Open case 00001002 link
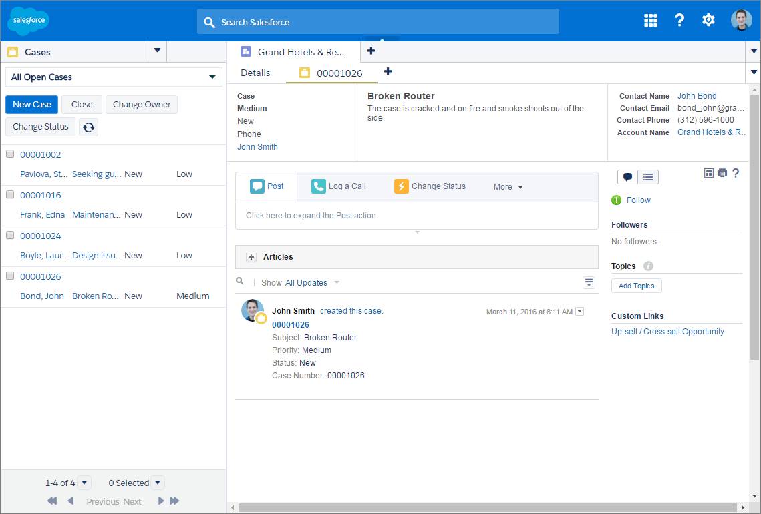761x514 pixels. click(41, 154)
